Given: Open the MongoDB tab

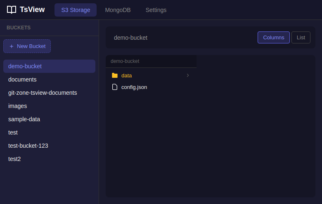Looking at the screenshot, I should click(118, 10).
